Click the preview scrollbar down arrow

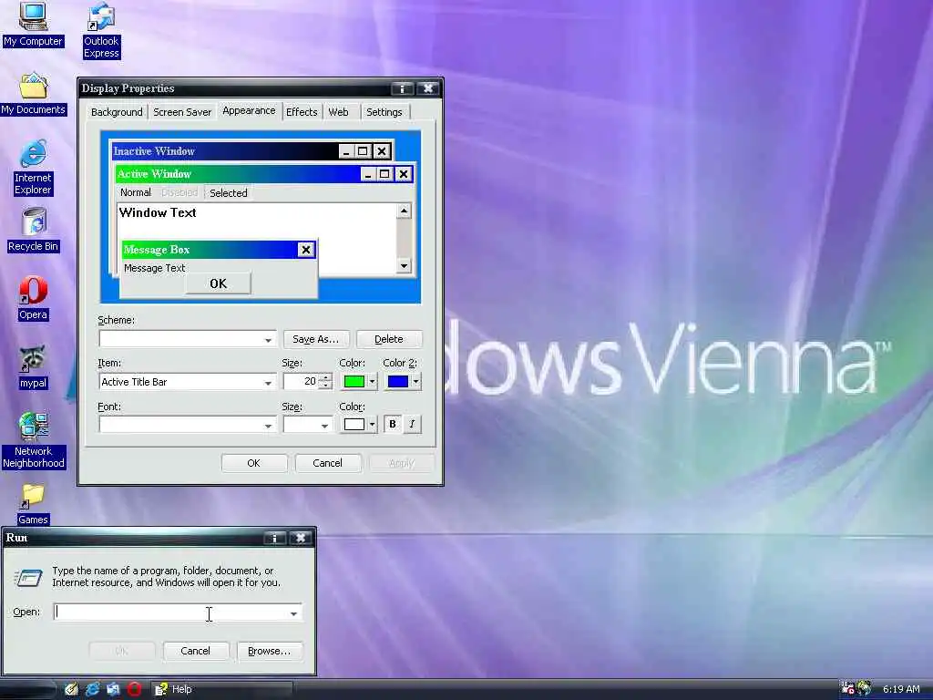point(404,266)
